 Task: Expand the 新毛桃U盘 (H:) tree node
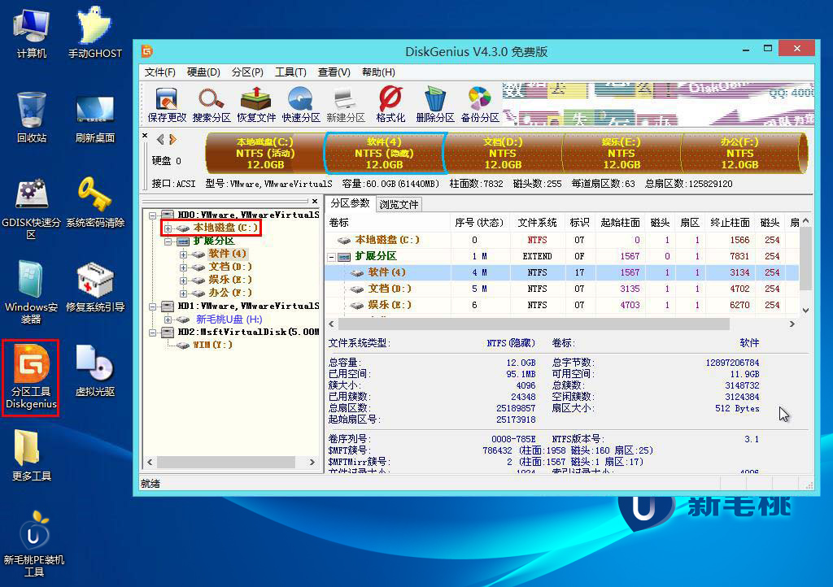click(x=168, y=320)
